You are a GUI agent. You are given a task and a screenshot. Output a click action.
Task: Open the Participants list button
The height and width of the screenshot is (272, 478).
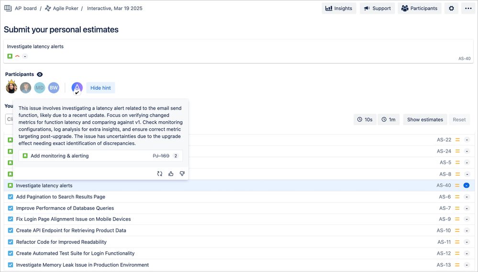(x=420, y=9)
